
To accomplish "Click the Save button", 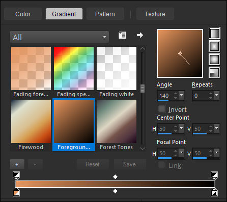I will point(129,164).
